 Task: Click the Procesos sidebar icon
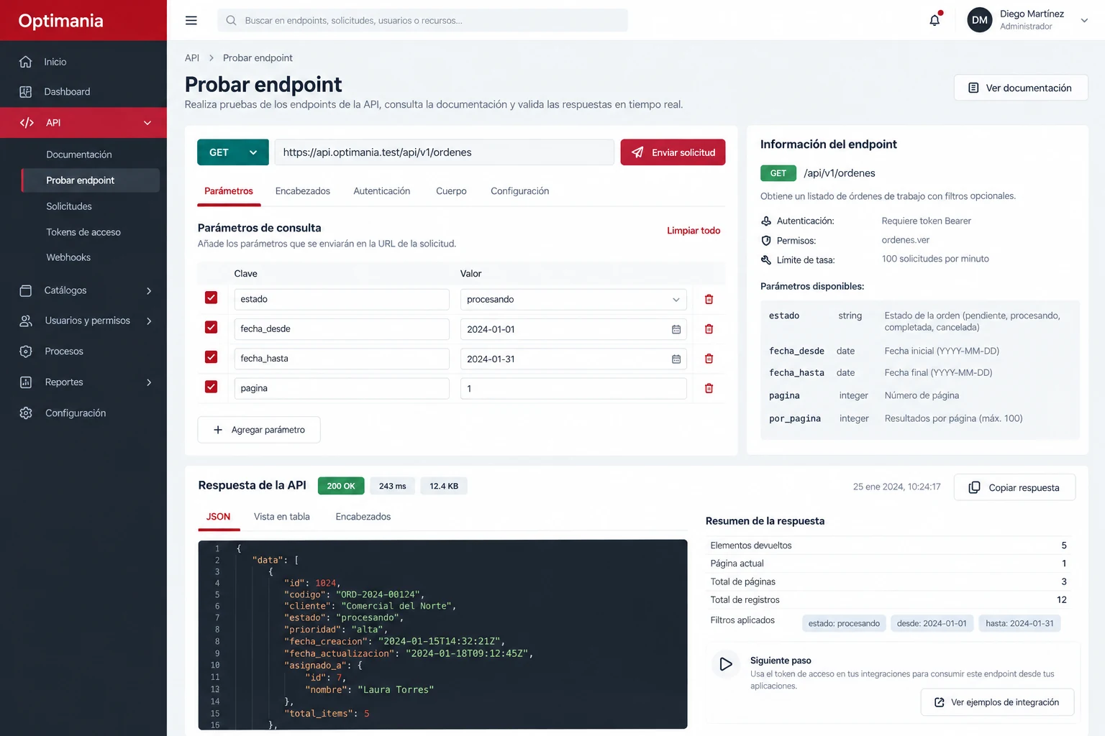26,351
